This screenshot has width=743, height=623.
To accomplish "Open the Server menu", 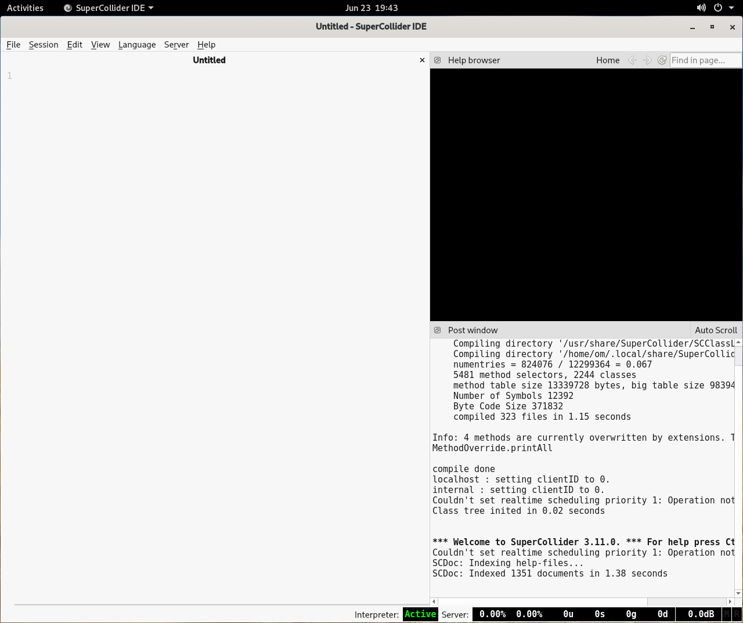I will [x=176, y=45].
